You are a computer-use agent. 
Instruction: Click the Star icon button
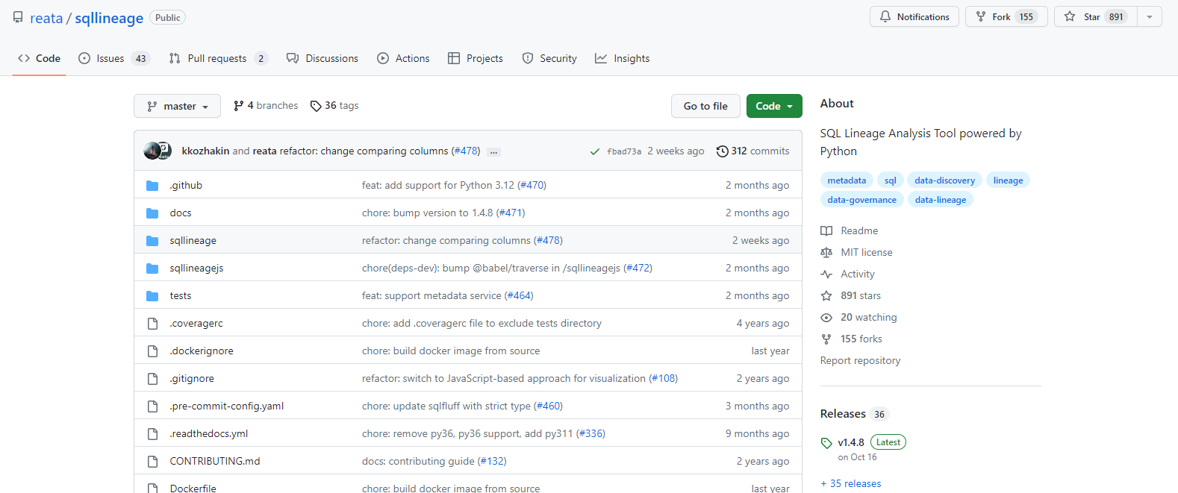point(1070,16)
